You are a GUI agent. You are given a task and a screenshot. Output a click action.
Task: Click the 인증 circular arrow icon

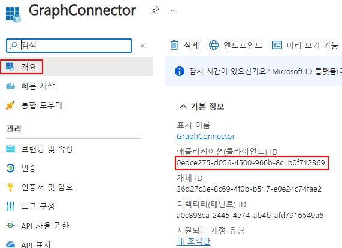pos(10,168)
